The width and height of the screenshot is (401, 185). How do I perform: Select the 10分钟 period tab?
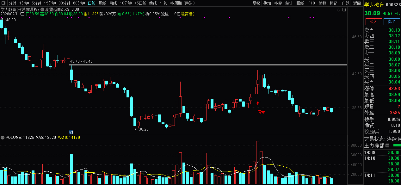click(x=126, y=3)
